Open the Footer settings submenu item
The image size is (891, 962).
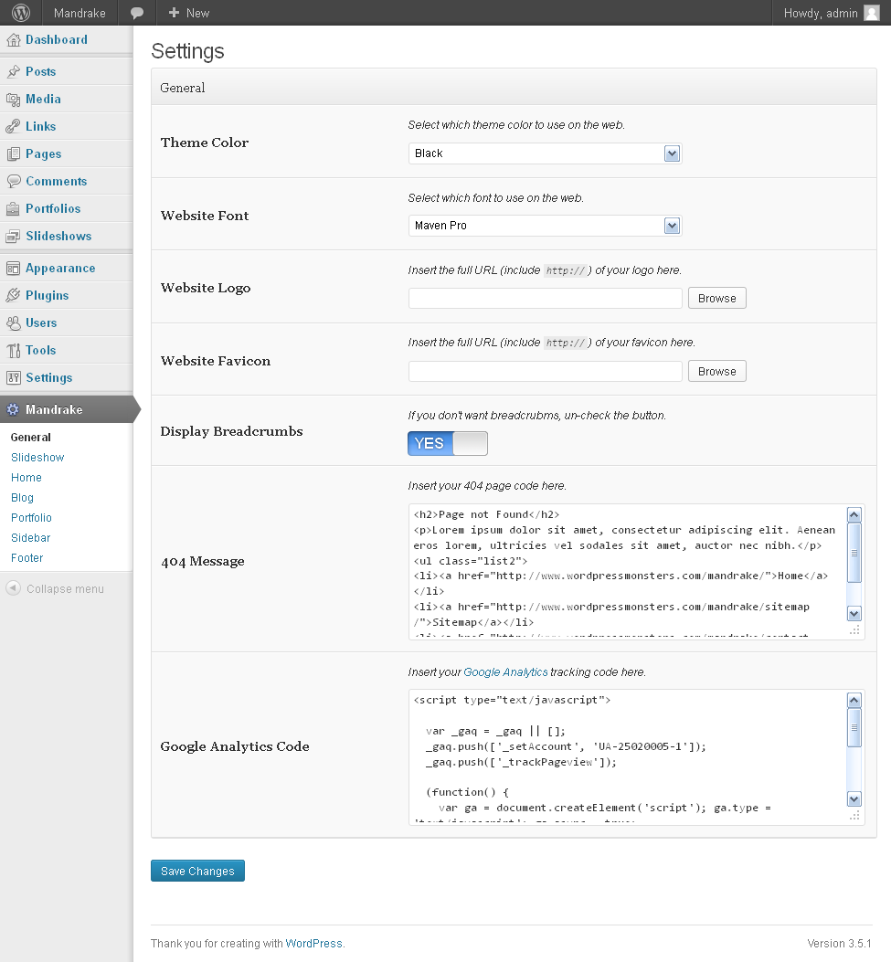click(x=27, y=558)
